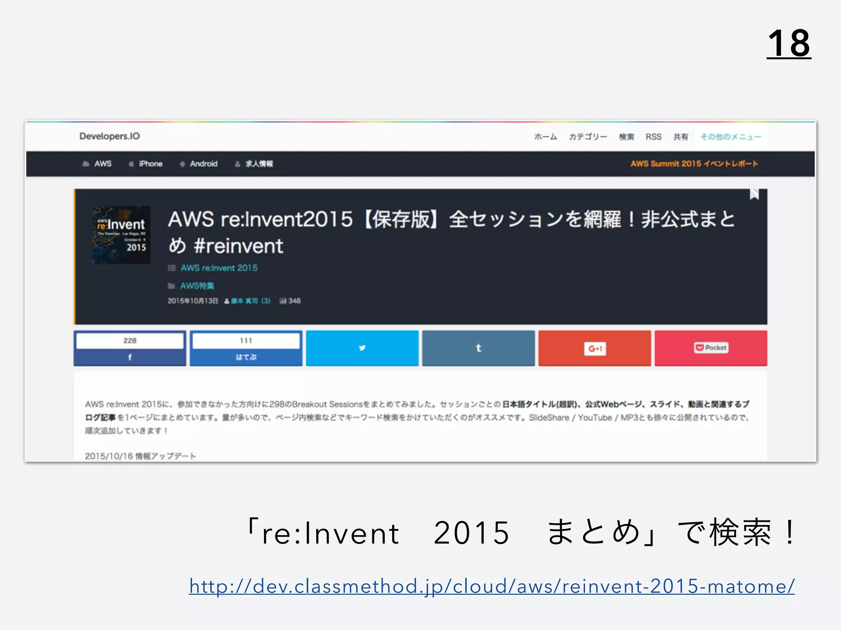Viewport: 841px width, 630px height.
Task: Click the Hatena bookmark count 111
Action: pos(246,340)
